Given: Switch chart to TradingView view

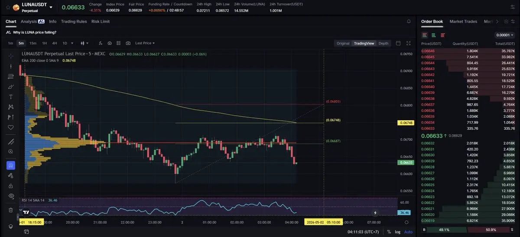Looking at the screenshot, I should (x=364, y=43).
